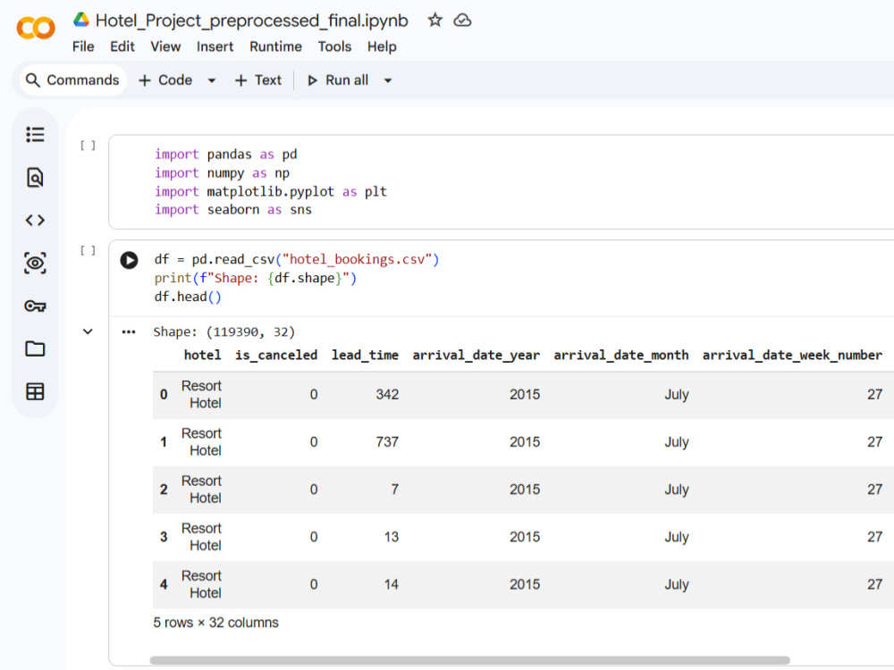Click Run all button
The height and width of the screenshot is (670, 894).
[x=338, y=80]
